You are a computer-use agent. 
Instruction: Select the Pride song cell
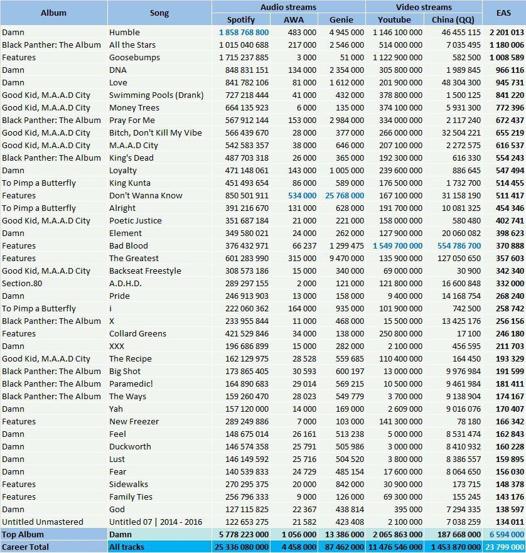pyautogui.click(x=159, y=296)
